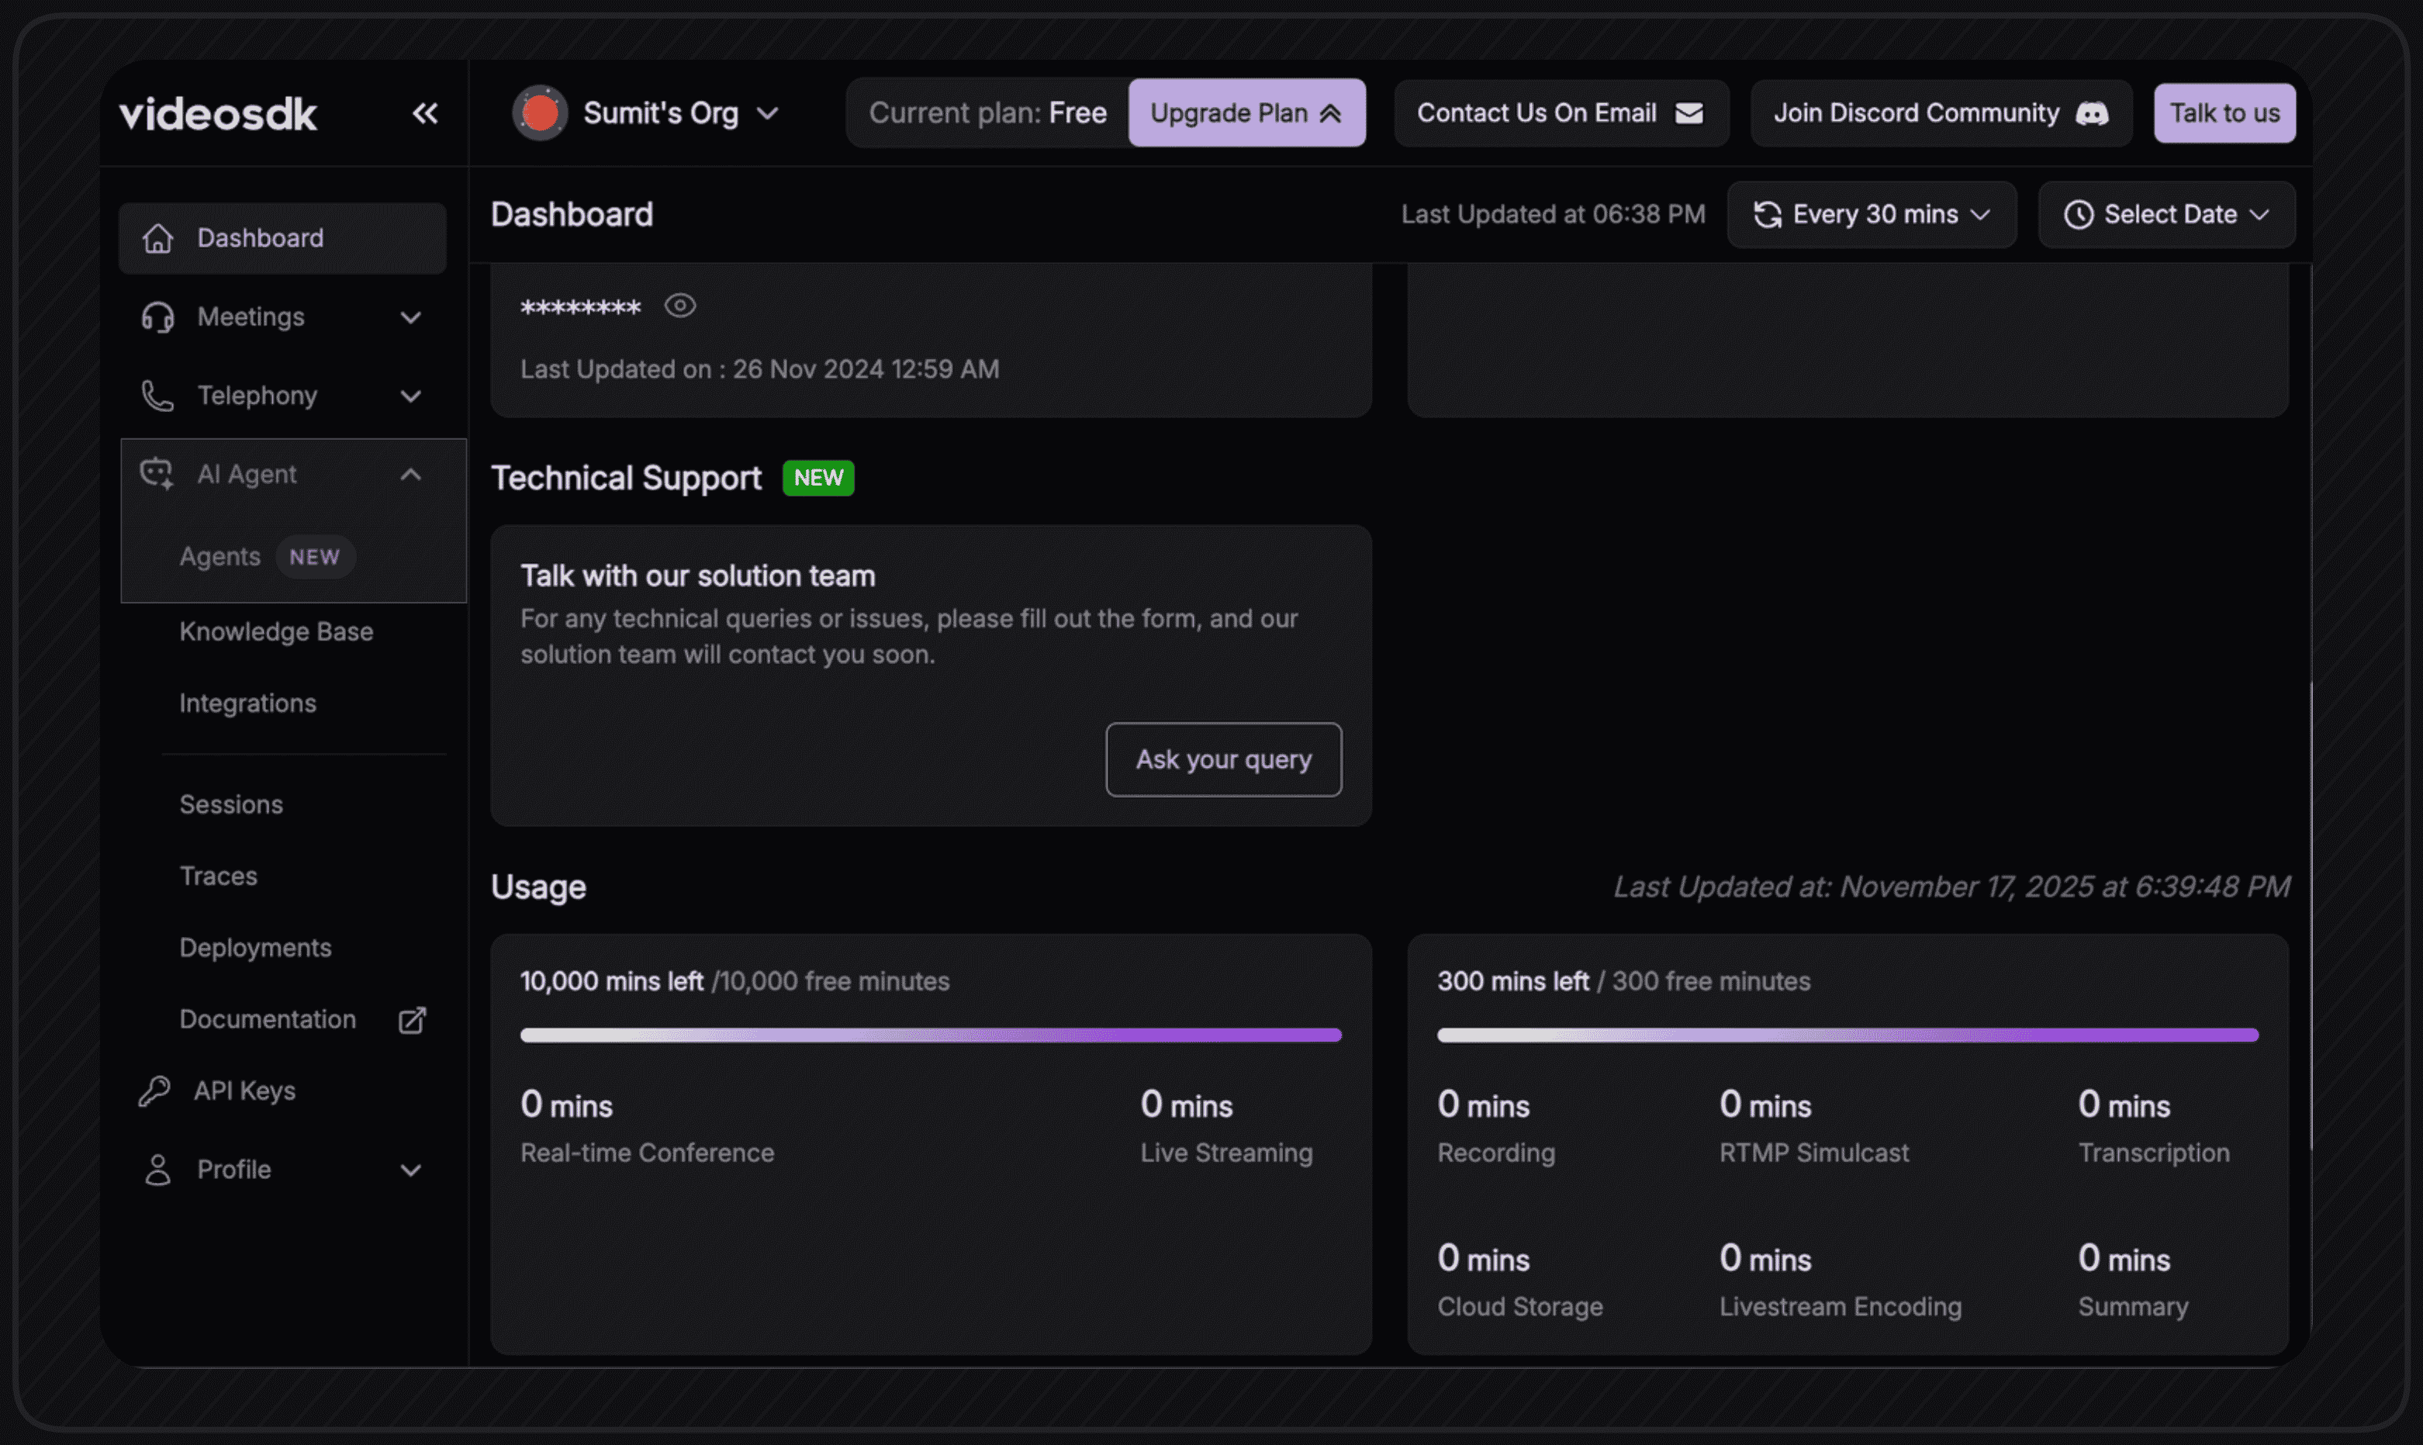Viewport: 2423px width, 1445px height.
Task: Open the Profile section
Action: (x=233, y=1170)
